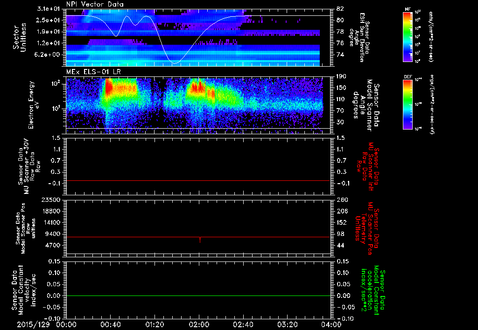Click the NF color scale bar
478x330 pixels.
tap(408, 37)
